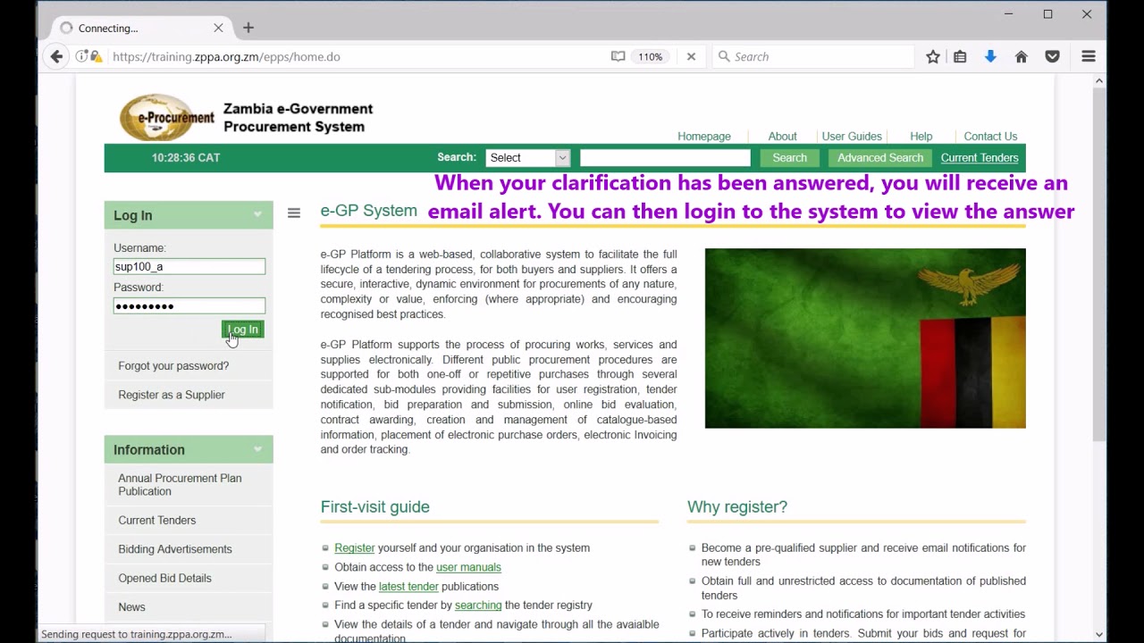Click the scrollbar down arrow
Screen dimensions: 1144x643
[x=1099, y=635]
